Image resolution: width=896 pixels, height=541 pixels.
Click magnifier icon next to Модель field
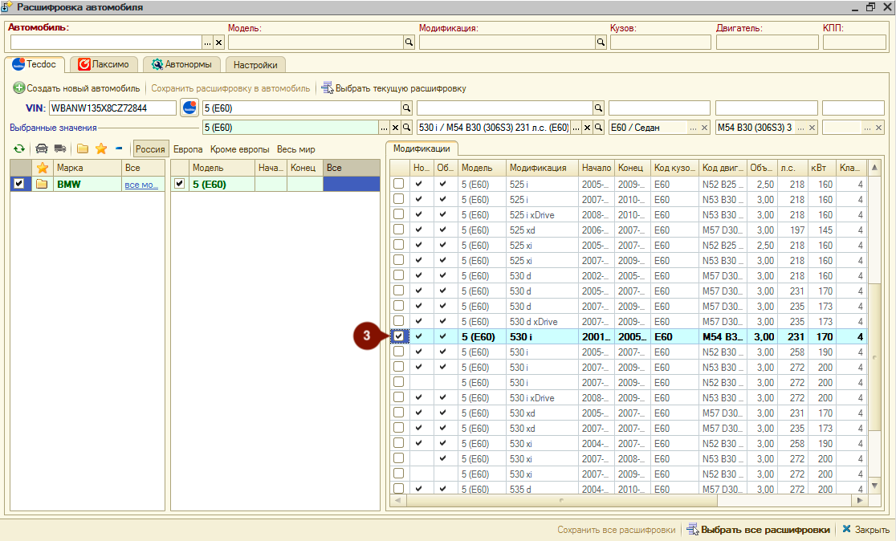coord(409,43)
